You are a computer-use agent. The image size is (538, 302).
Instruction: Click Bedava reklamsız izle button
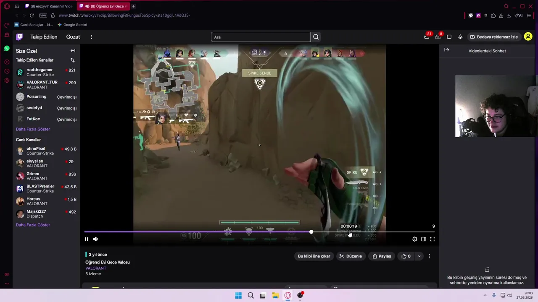(493, 37)
